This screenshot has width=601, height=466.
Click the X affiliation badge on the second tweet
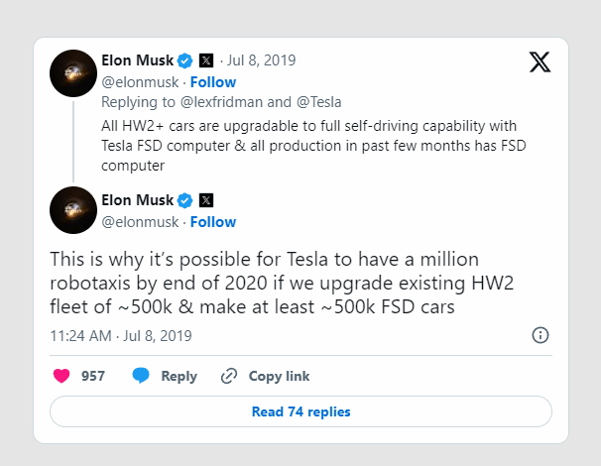point(206,199)
